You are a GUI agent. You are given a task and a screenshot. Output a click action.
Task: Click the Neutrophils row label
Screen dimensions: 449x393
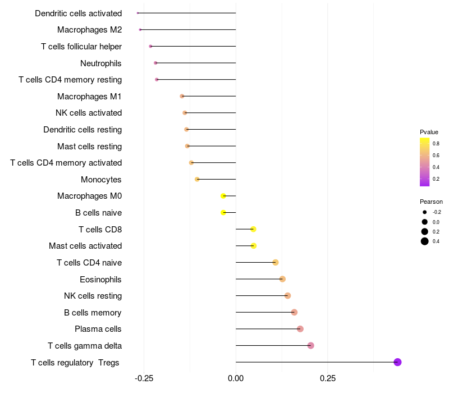click(101, 63)
